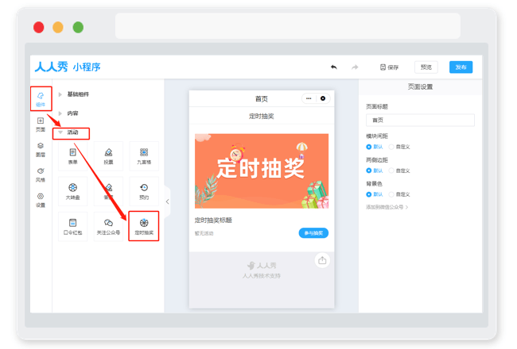The width and height of the screenshot is (517, 349).
Task: Click the browser address bar
Action: pos(287,26)
